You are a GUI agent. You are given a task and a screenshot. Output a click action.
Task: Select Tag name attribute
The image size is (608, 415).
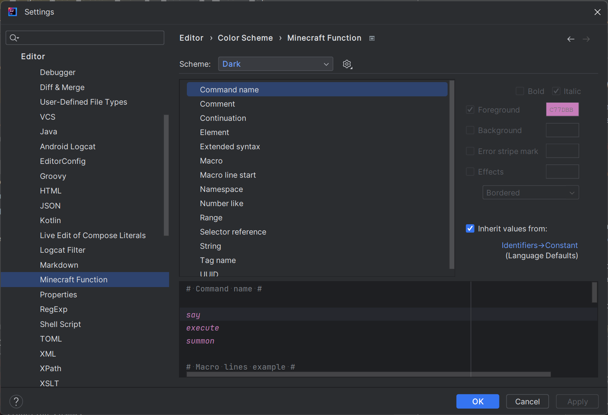coord(317,260)
